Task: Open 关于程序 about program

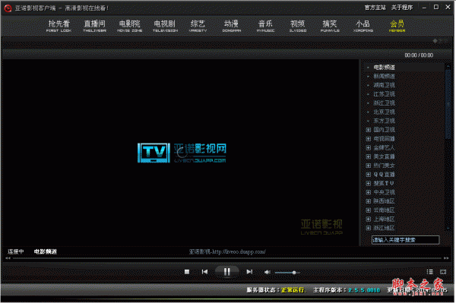Action: tap(402, 8)
